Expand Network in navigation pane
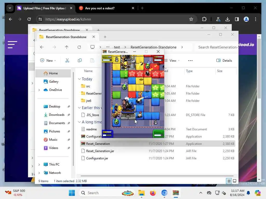Screen dimensions: 266x199 pos(39,173)
